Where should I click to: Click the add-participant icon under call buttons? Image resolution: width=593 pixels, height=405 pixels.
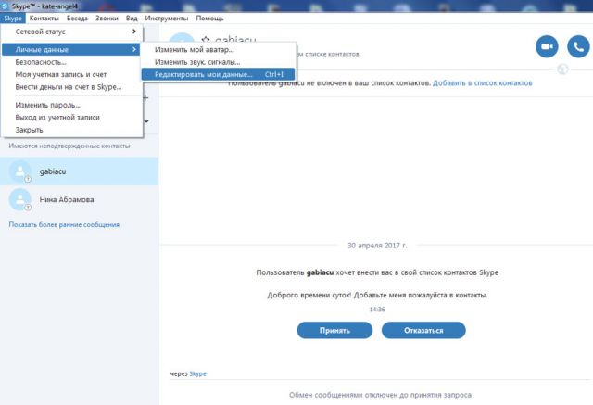562,70
